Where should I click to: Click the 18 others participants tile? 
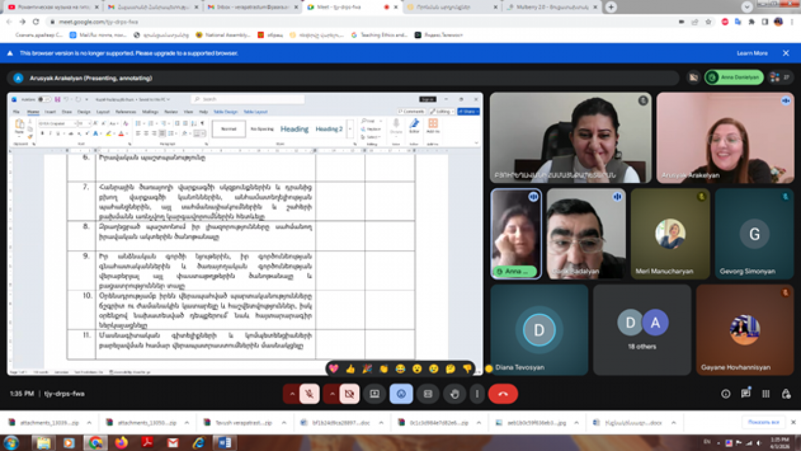coord(642,330)
